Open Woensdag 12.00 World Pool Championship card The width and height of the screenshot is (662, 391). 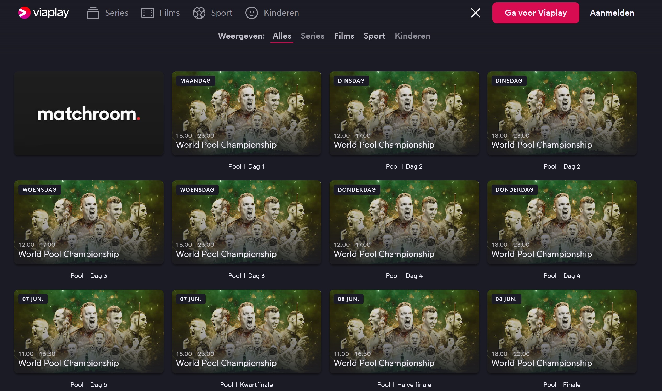pos(89,222)
